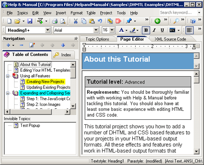Select the Creating New Projects topic
The height and width of the screenshot is (165, 204).
(45, 81)
